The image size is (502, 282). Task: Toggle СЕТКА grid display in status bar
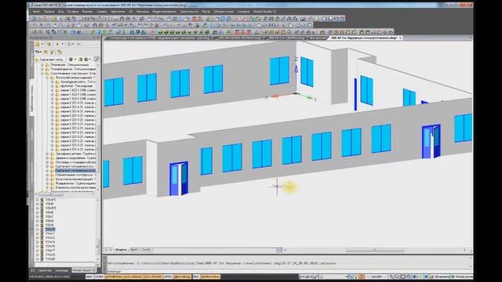tap(99, 277)
